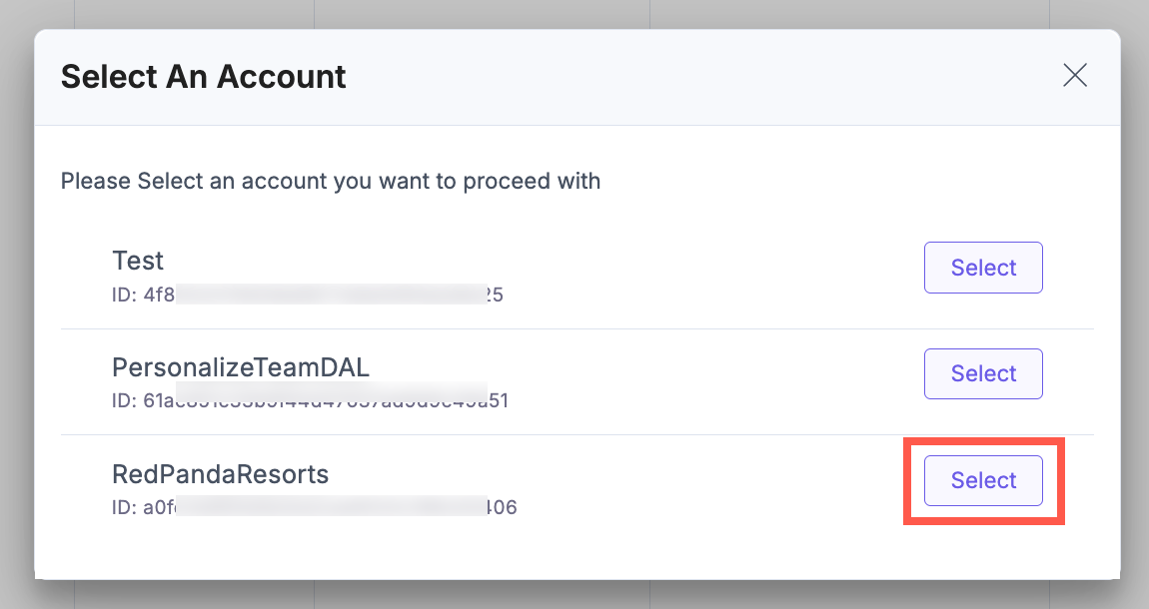Viewport: 1149px width, 609px height.
Task: Click the Test account name
Action: click(138, 261)
